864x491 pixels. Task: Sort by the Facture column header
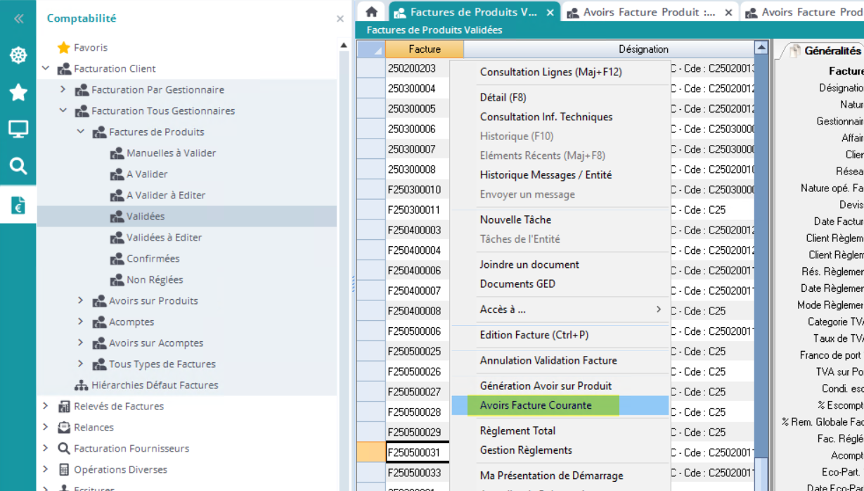425,49
